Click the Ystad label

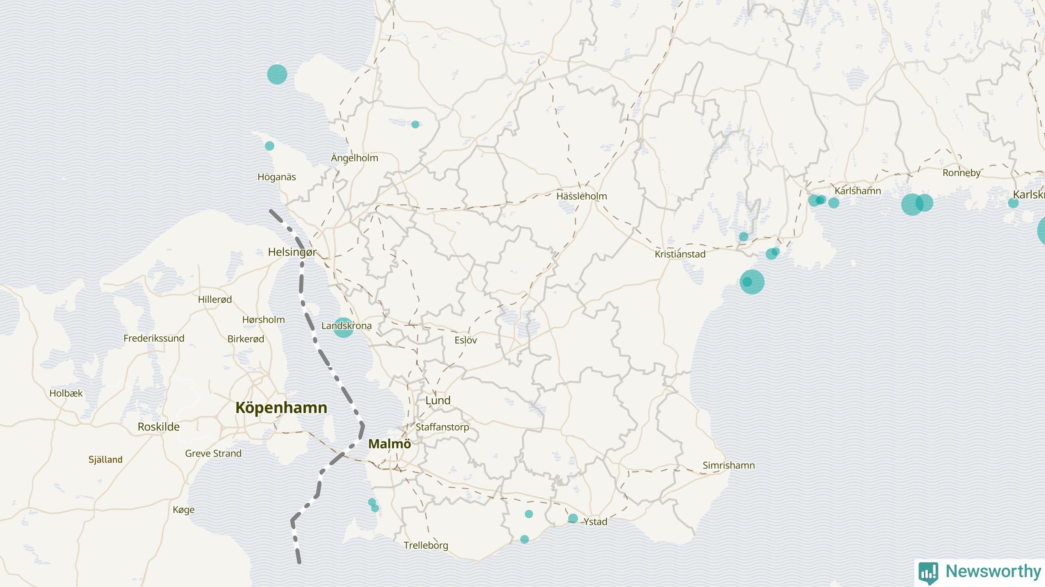click(x=596, y=522)
